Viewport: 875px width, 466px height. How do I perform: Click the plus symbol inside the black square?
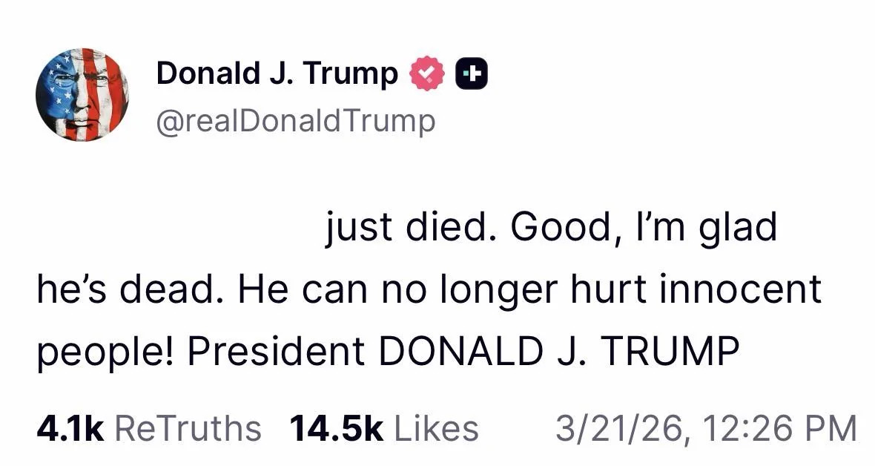coord(472,73)
